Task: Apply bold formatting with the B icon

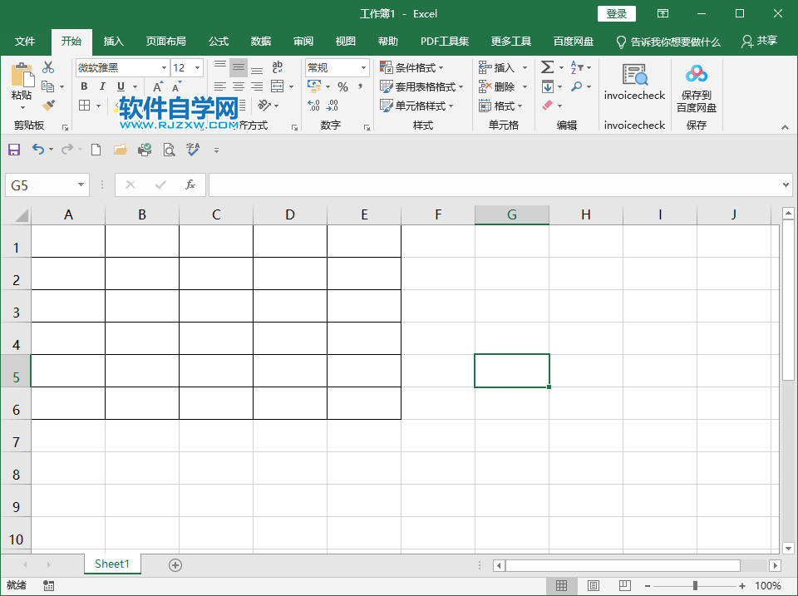Action: tap(83, 86)
